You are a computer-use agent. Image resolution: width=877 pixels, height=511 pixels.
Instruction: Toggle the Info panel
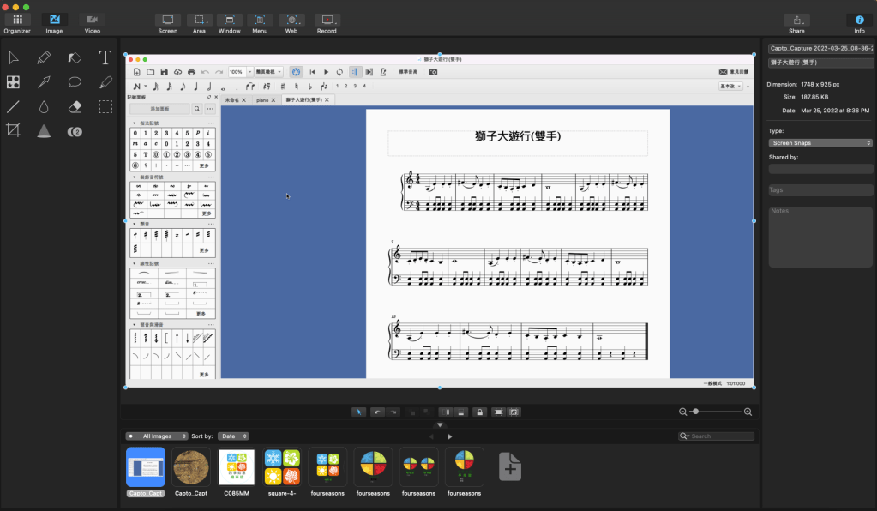(859, 20)
